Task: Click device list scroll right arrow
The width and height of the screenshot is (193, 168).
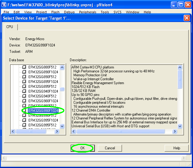Action: click(57, 132)
